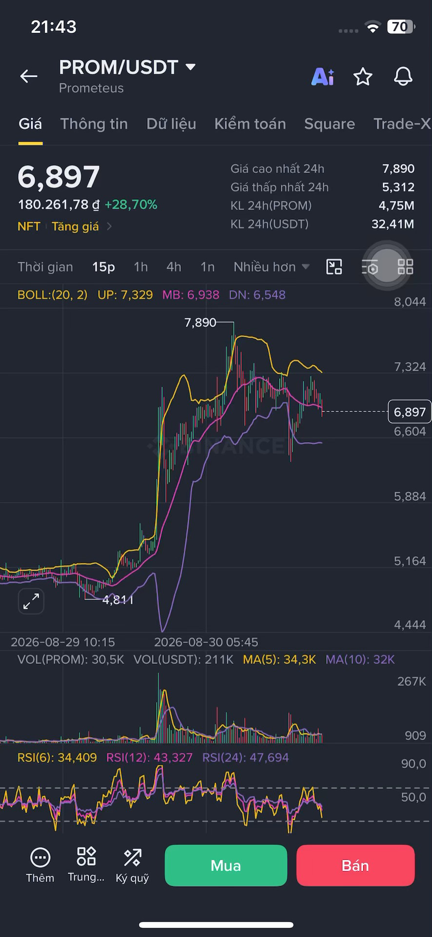Expand the PROM/USDT pair selector arrow

coord(191,67)
